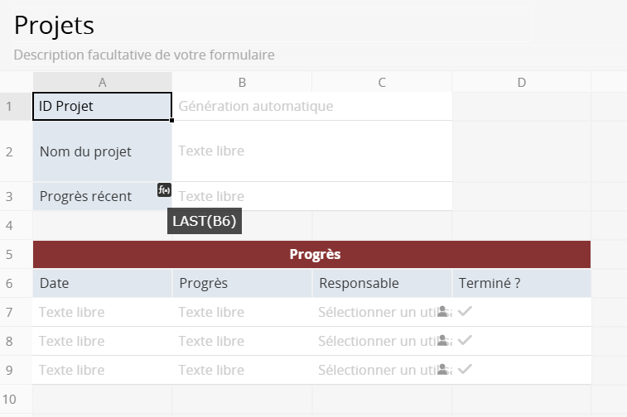The image size is (627, 417).
Task: Click the formula fx icon on Progrès récent
Action: pyautogui.click(x=164, y=190)
